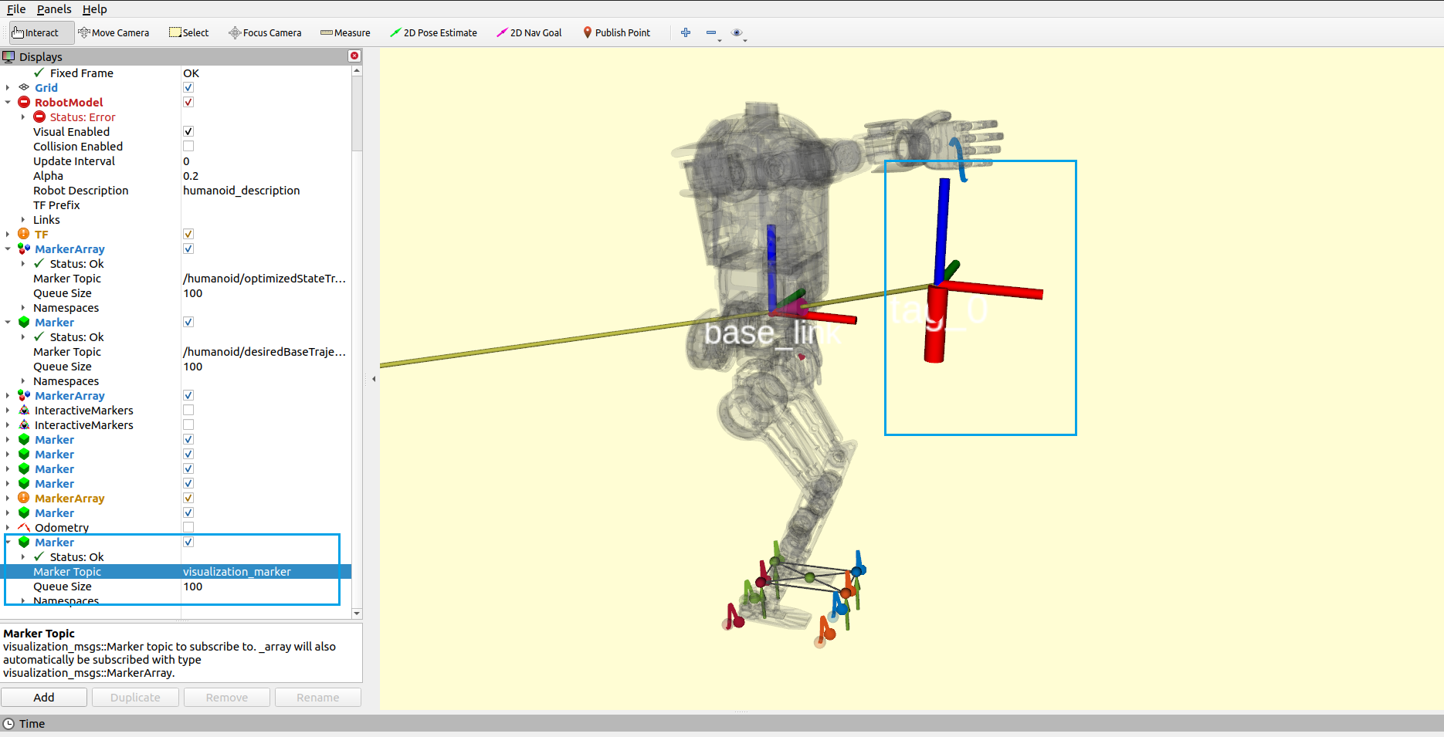
Task: Expand the Odometry display tree
Action: [x=8, y=527]
